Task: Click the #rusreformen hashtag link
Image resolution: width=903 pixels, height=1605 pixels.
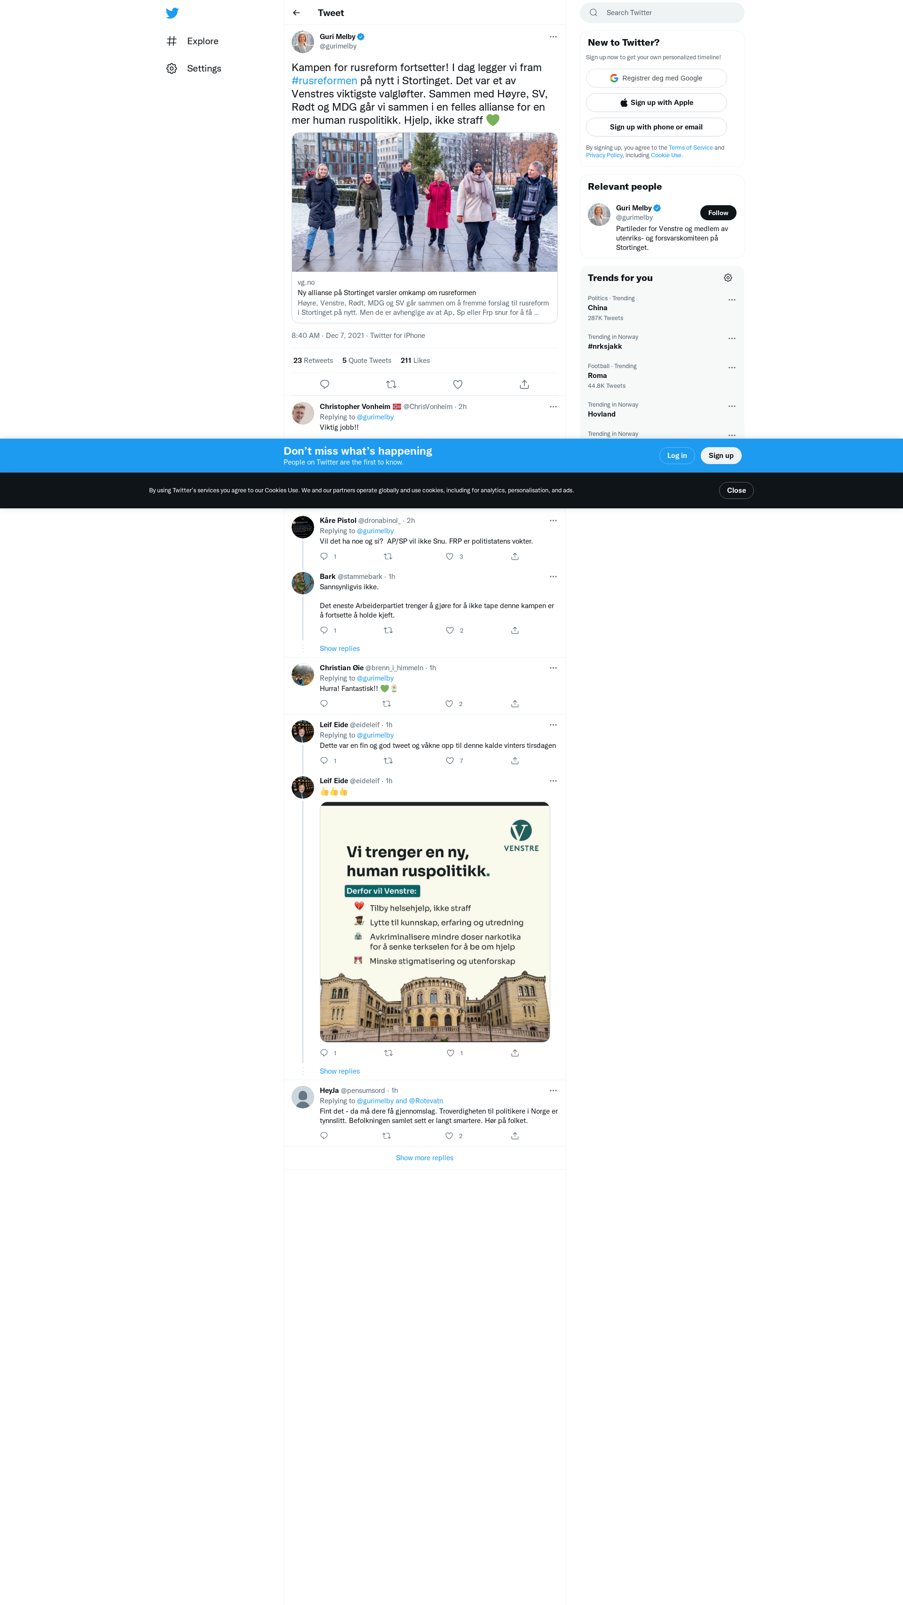Action: [x=325, y=81]
